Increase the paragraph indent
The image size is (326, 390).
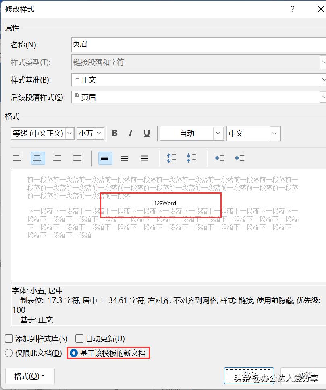coord(239,158)
